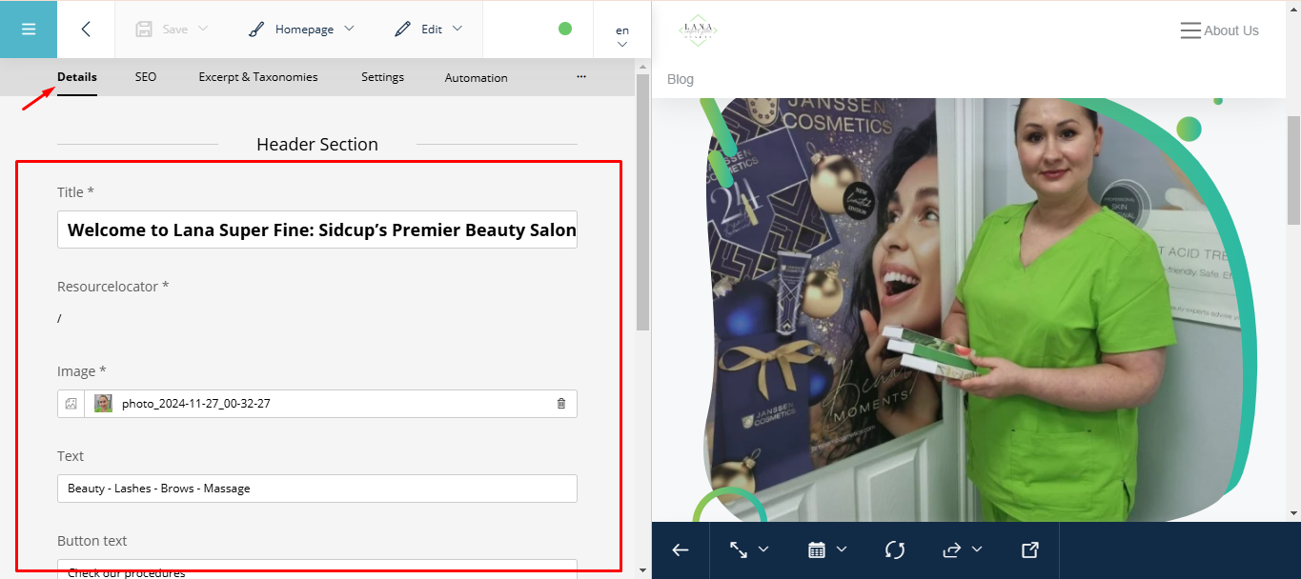Open the Homepage template dropdown

[x=301, y=29]
